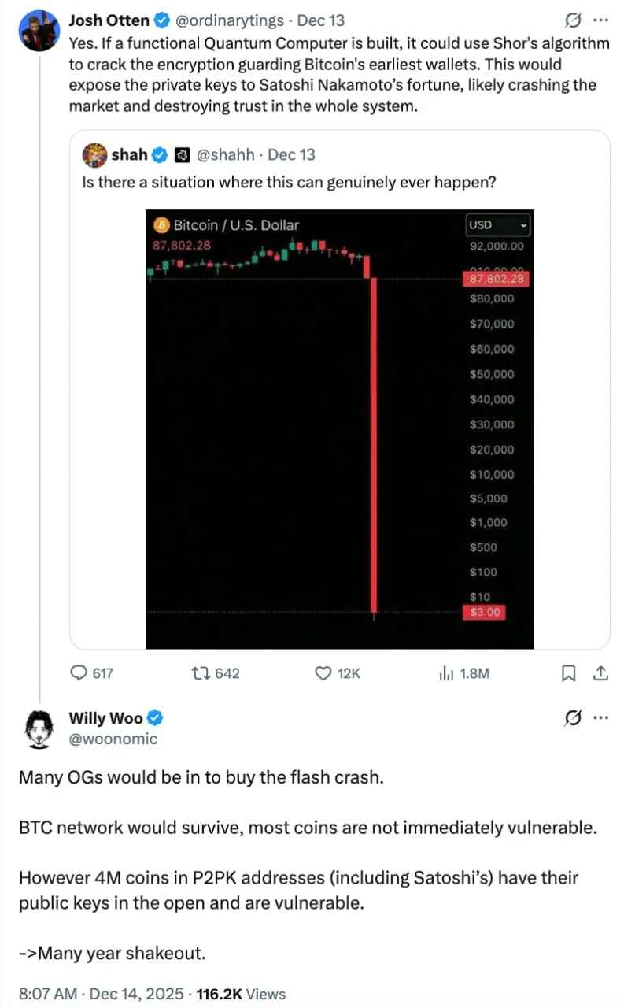
Task: Bookmark shah's tweet
Action: coord(568,673)
